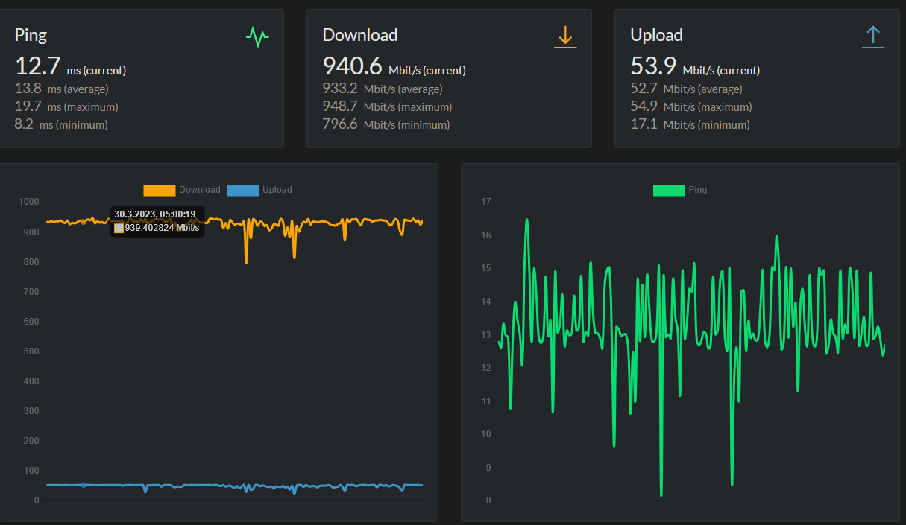Toggle the Download series in chart legend
Image resolution: width=906 pixels, height=525 pixels.
[181, 190]
